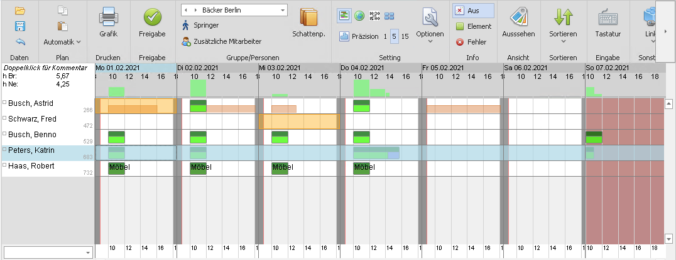
Task: Open the Bäcker Berlin group dropdown
Action: (x=281, y=11)
